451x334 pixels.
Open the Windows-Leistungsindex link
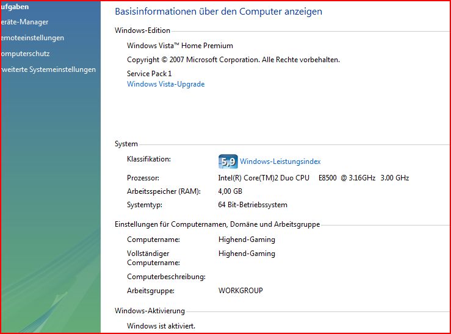click(280, 162)
